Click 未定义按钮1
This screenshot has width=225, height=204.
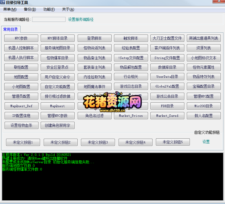(x=23, y=142)
